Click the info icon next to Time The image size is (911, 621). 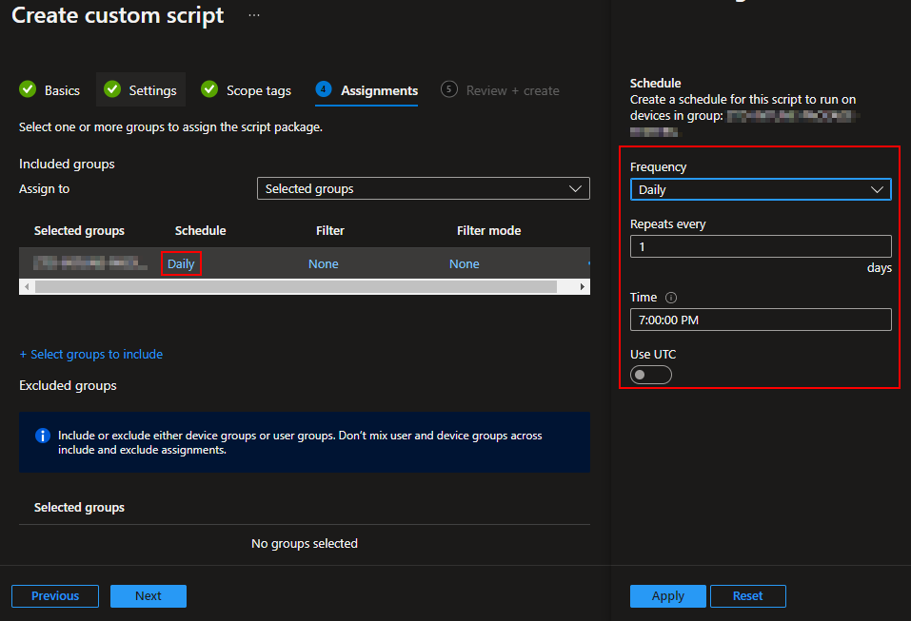[x=669, y=297]
